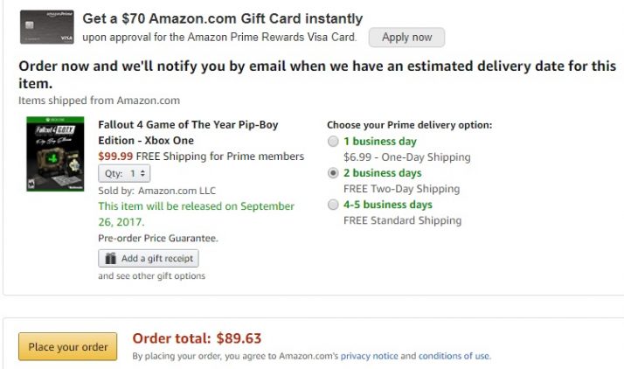Open the privacy notice link

(369, 356)
